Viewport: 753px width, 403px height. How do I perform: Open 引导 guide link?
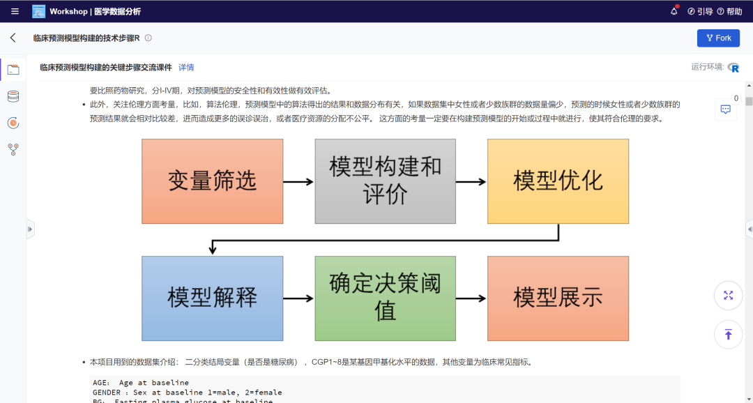coord(700,12)
